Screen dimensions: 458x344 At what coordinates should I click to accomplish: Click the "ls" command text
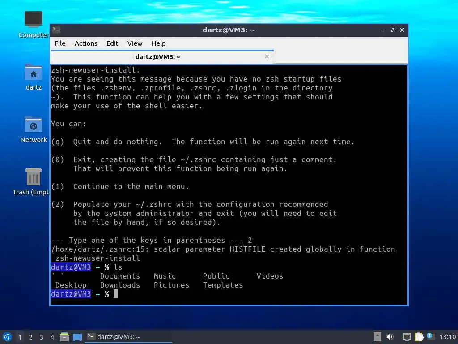(118, 267)
